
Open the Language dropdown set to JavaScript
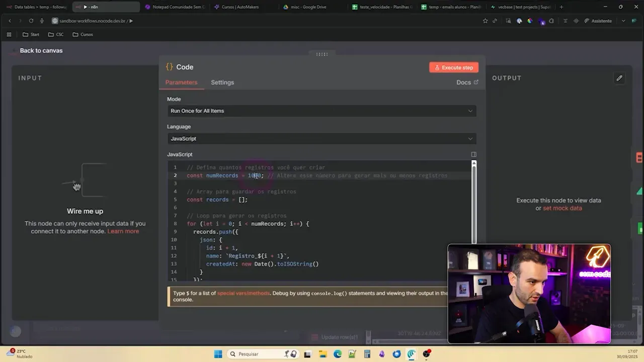321,138
